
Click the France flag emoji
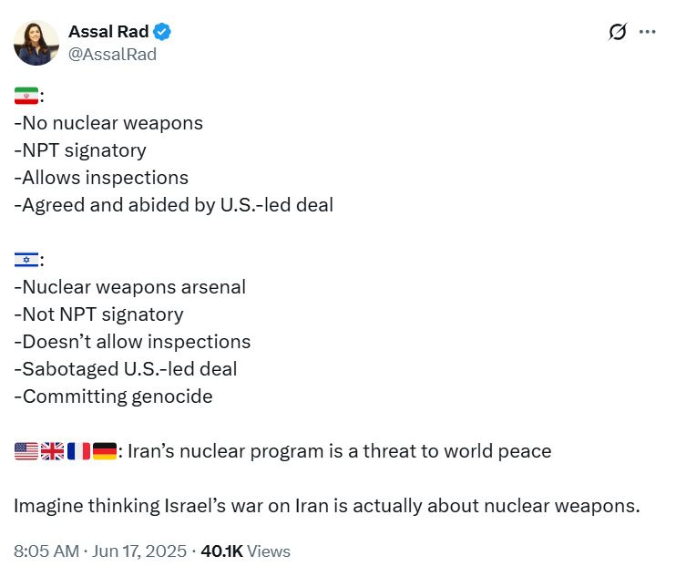click(78, 451)
